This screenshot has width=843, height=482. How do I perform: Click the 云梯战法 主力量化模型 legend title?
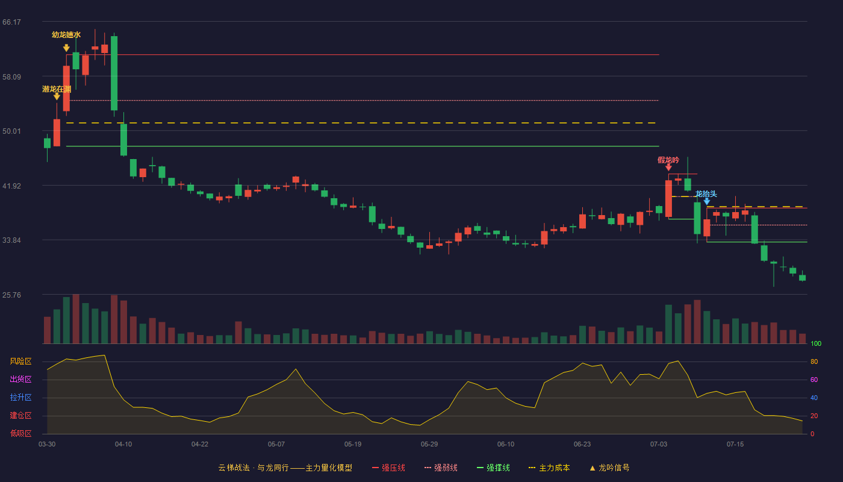(285, 468)
